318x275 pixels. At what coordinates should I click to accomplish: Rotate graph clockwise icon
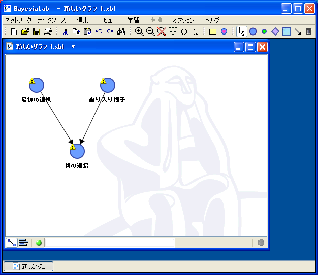pos(195,31)
